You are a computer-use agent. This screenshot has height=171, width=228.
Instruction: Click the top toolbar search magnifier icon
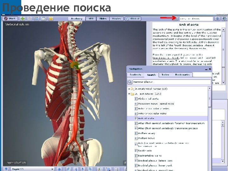(x=176, y=19)
